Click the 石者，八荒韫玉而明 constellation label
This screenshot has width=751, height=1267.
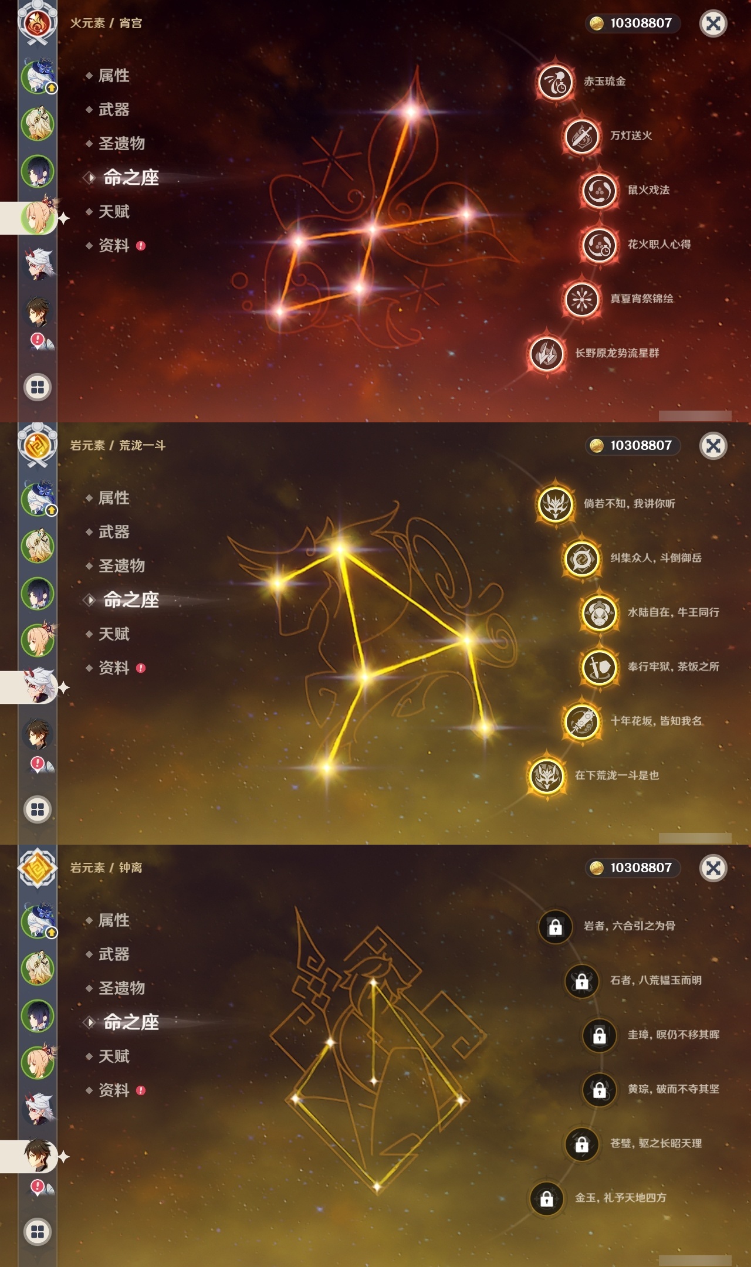click(655, 980)
